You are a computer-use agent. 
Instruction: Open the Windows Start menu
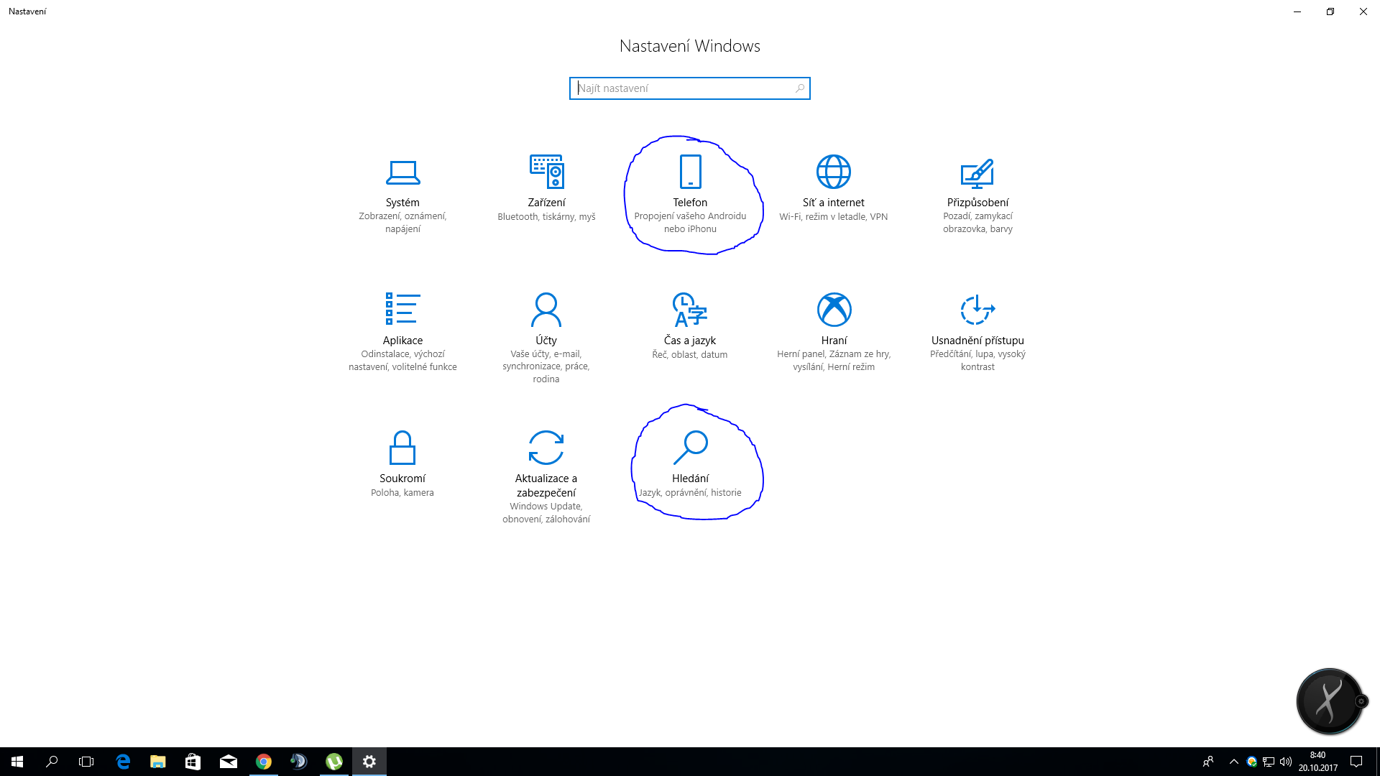(17, 762)
